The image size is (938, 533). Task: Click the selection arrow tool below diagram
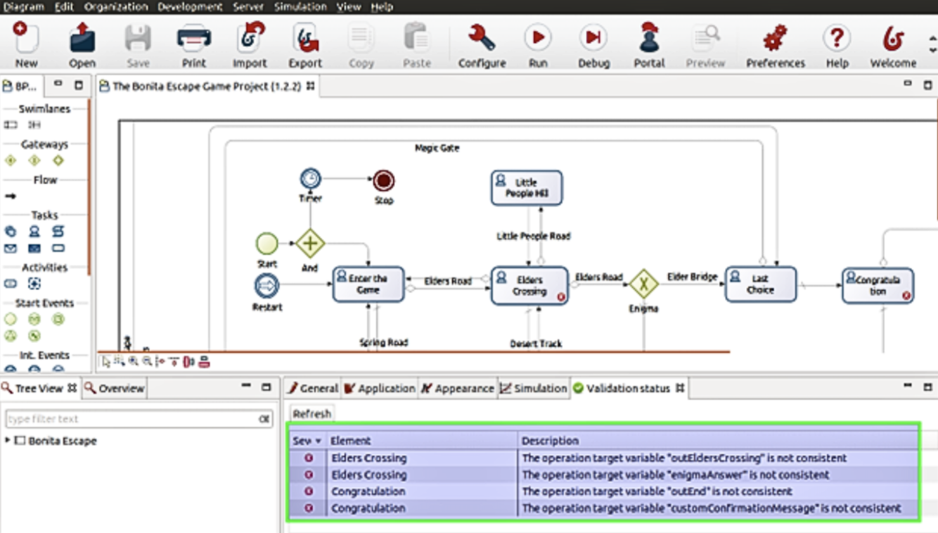106,361
